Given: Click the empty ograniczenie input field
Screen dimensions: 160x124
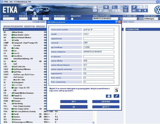Looking at the screenshot, I should pos(99,38).
